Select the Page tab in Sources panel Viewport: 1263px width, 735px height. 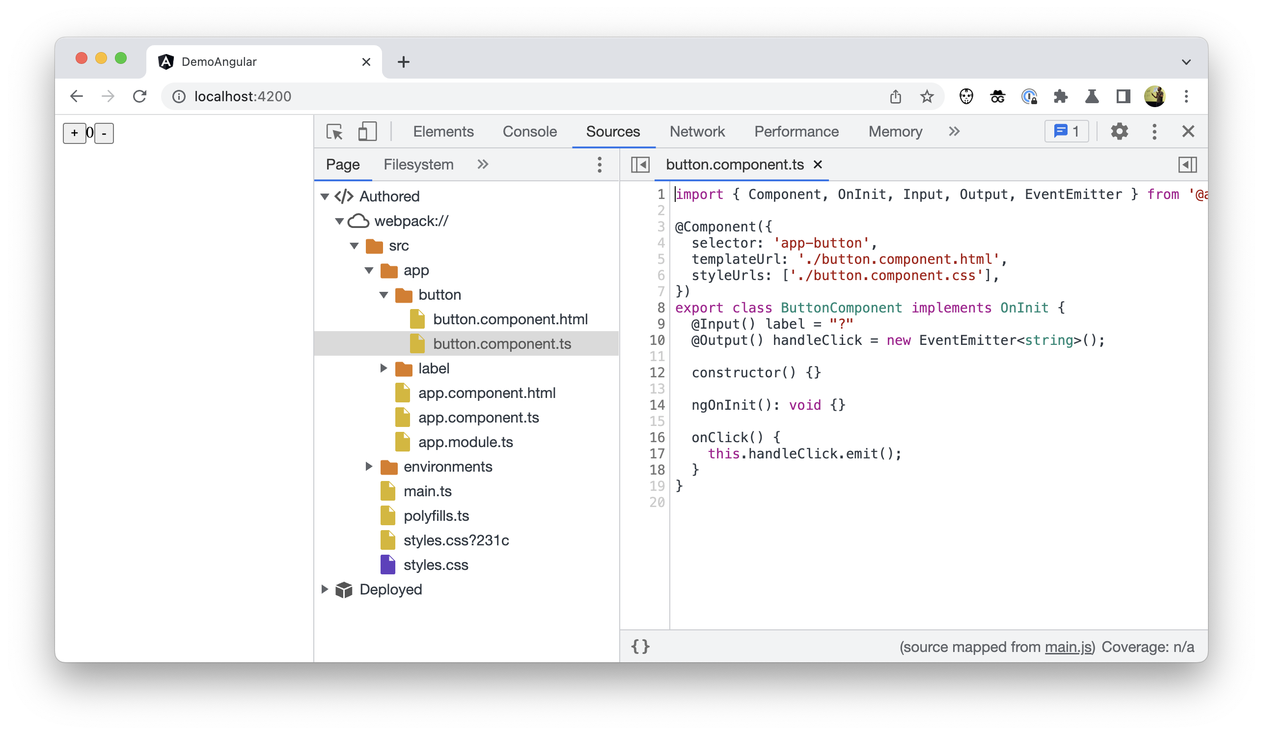coord(342,165)
